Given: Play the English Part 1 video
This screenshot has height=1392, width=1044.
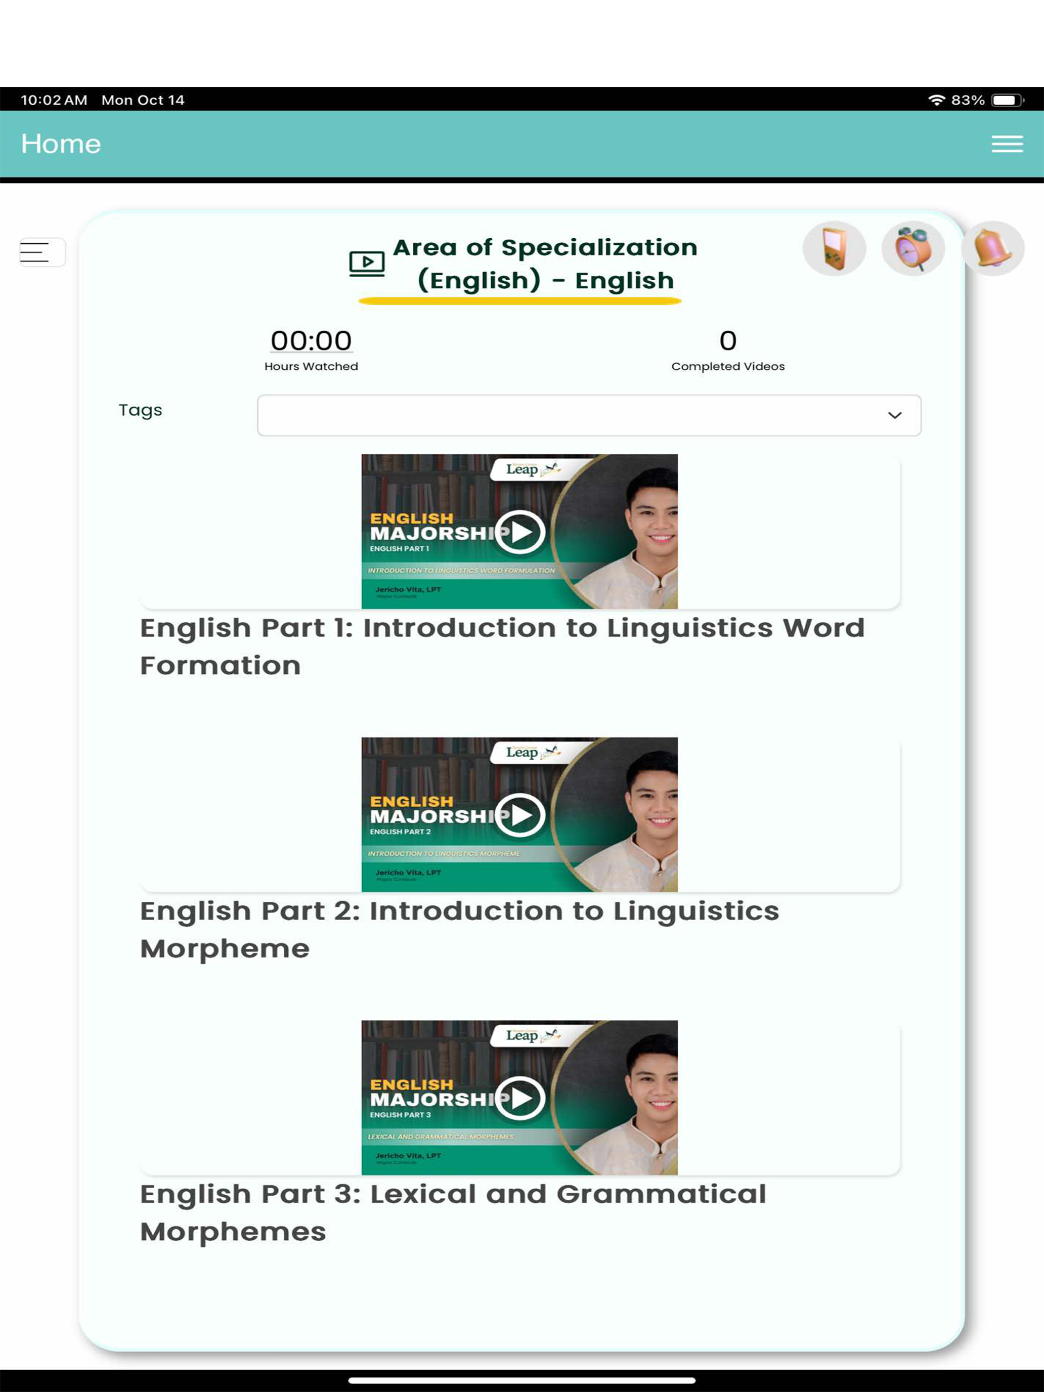Looking at the screenshot, I should click(x=520, y=533).
